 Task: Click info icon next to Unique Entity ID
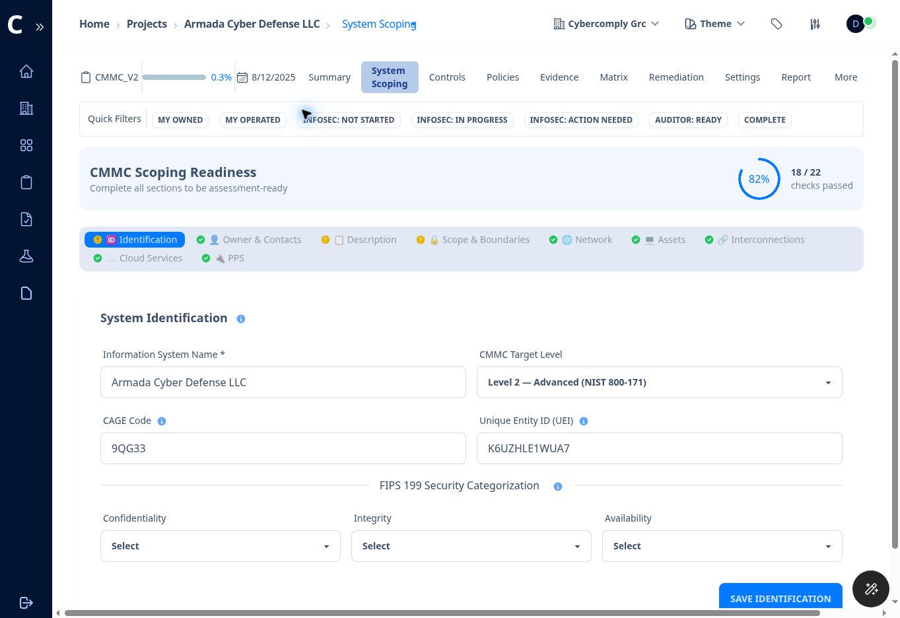pyautogui.click(x=584, y=421)
